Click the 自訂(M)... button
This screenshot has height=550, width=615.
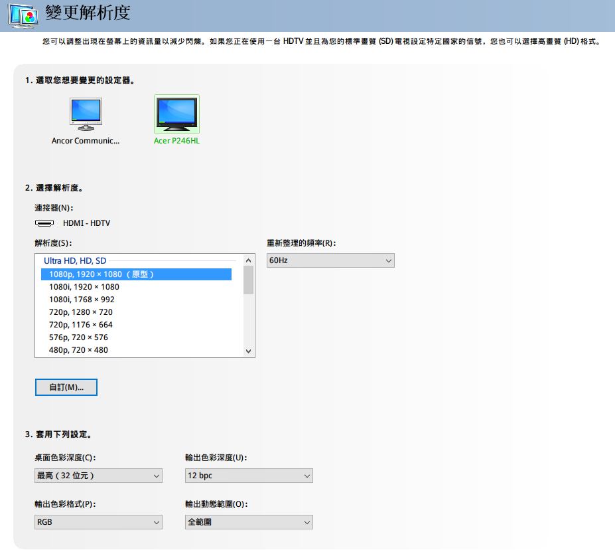pos(66,387)
